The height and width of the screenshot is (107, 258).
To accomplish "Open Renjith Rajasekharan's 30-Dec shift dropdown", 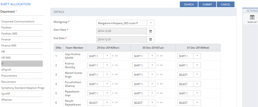I will (152, 103).
